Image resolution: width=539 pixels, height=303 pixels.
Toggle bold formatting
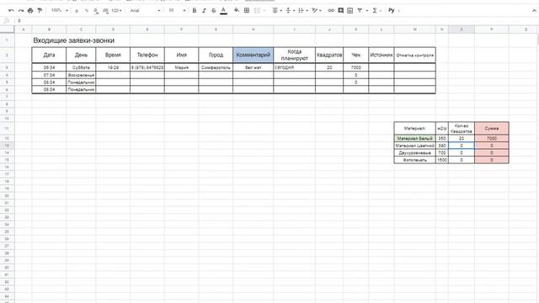point(195,11)
